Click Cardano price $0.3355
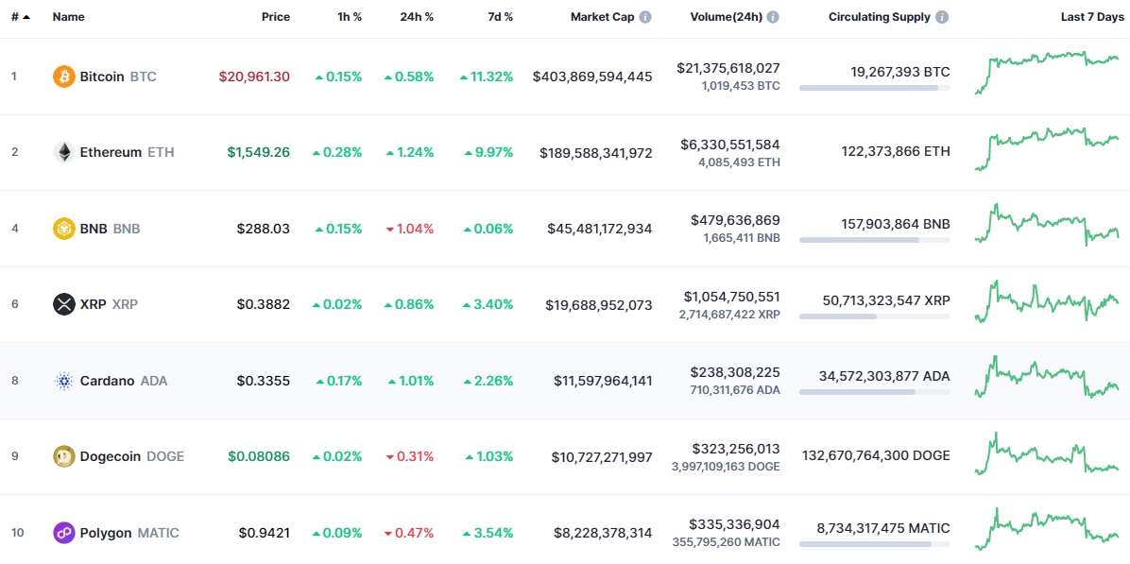 [x=264, y=381]
